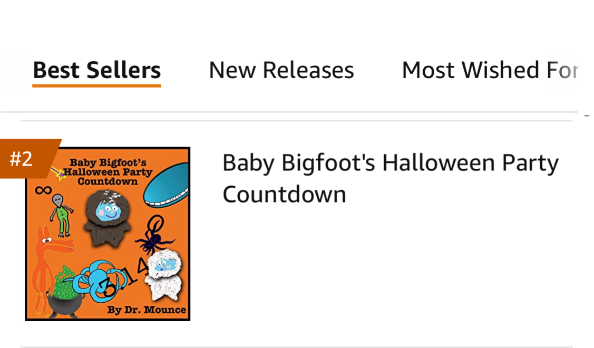Click the black spider on the cover
Screen dimensions: 594x348
tap(154, 235)
